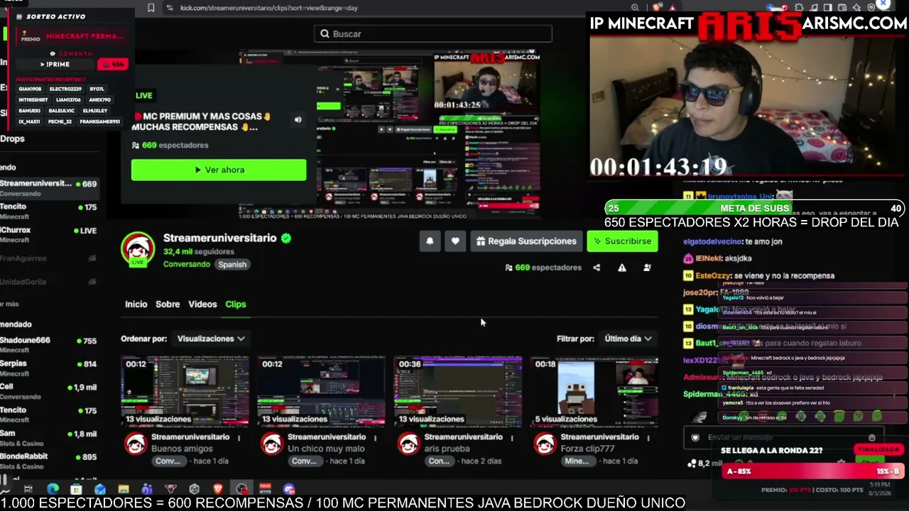Click the avatar beside the Forza clip777 clip

coord(545,444)
